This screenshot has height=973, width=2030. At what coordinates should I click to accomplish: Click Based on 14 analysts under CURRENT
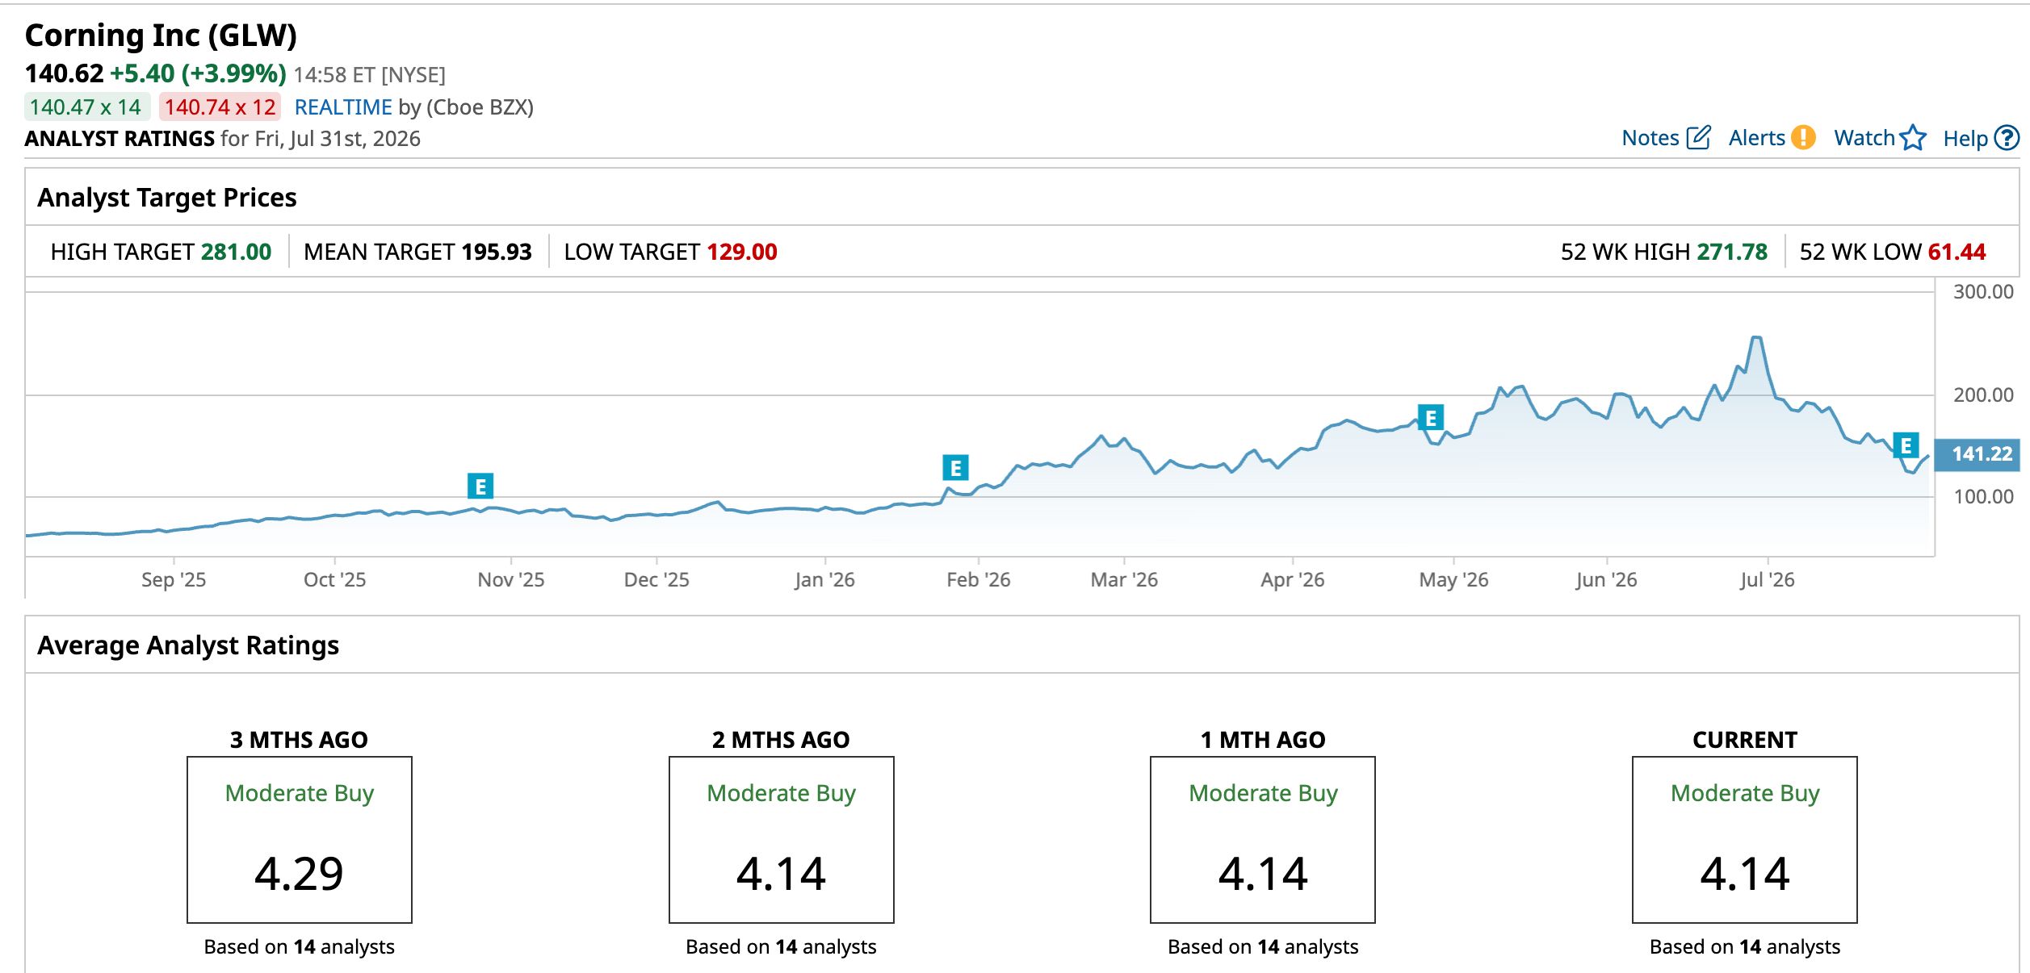[x=1745, y=946]
